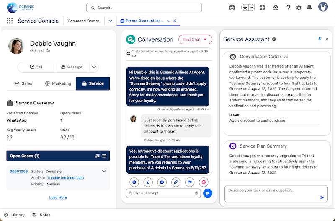335x221 pixels.
Task: Click the Service Plan Summary icon
Action: pyautogui.click(x=233, y=146)
